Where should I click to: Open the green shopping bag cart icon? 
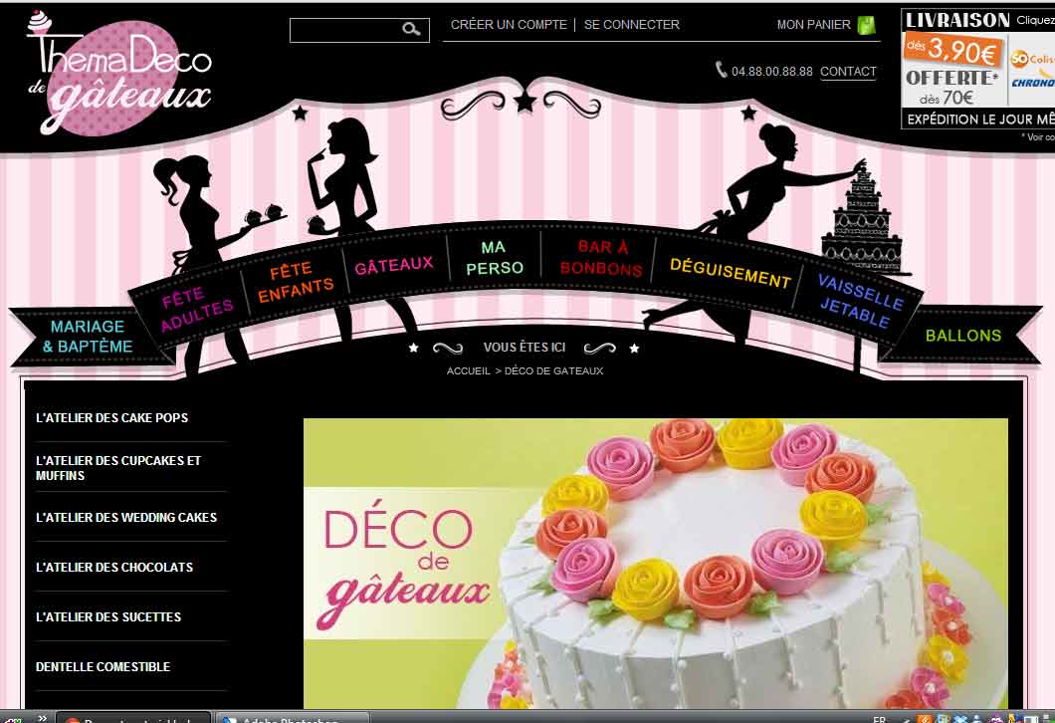(866, 25)
